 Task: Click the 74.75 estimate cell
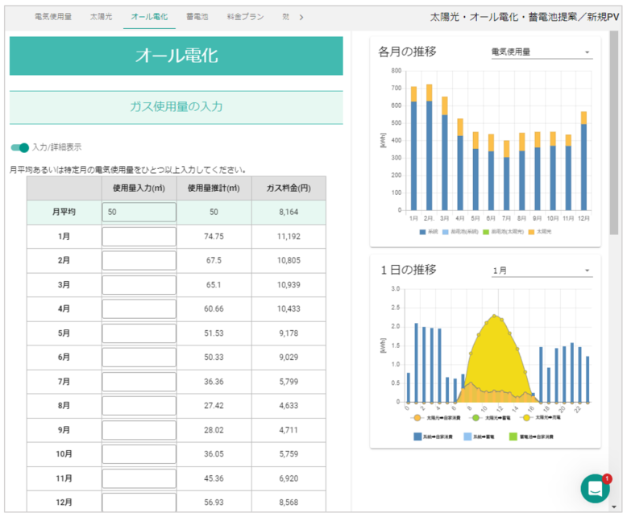[x=214, y=237]
